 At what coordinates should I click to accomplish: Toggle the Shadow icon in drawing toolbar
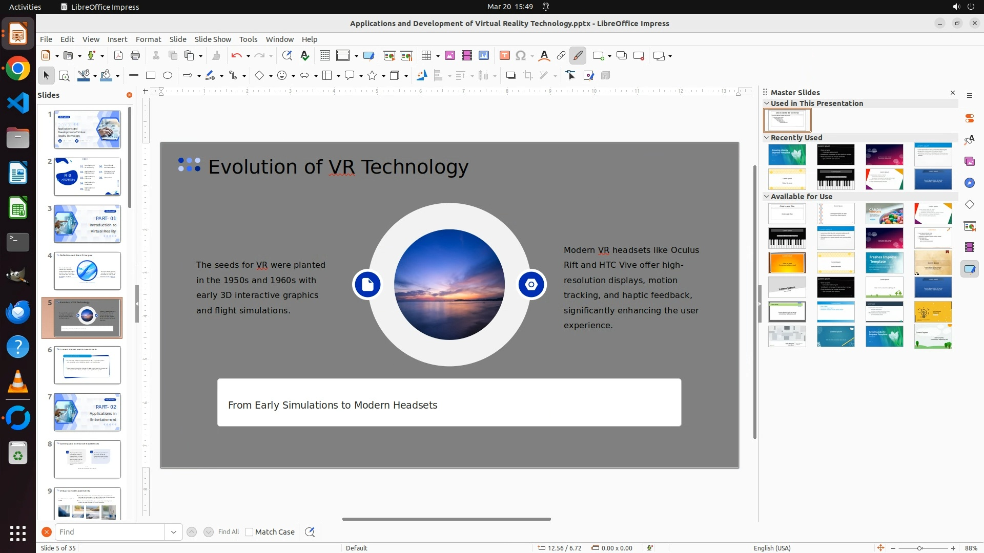[x=510, y=76]
